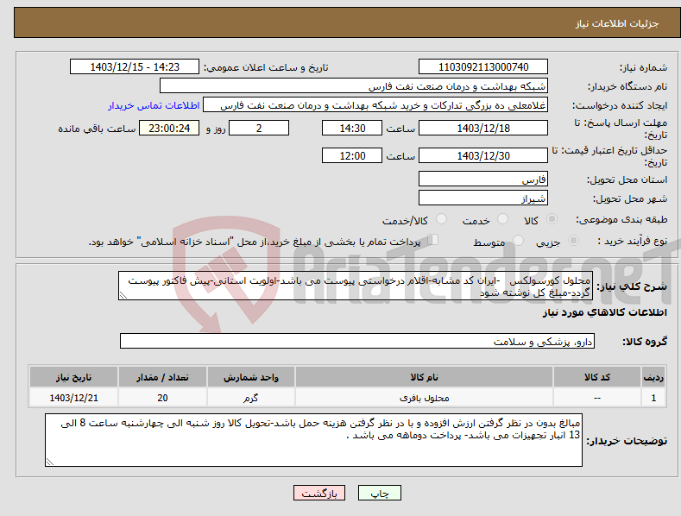This screenshot has width=681, height=516.
Task: Click the resize handle of buyer notes box
Action: pyautogui.click(x=50, y=462)
